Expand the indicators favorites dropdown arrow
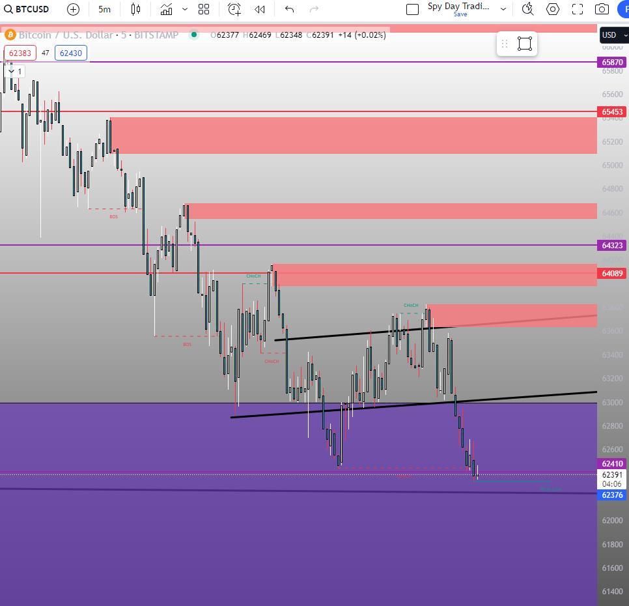Image resolution: width=629 pixels, height=606 pixels. pyautogui.click(x=184, y=9)
